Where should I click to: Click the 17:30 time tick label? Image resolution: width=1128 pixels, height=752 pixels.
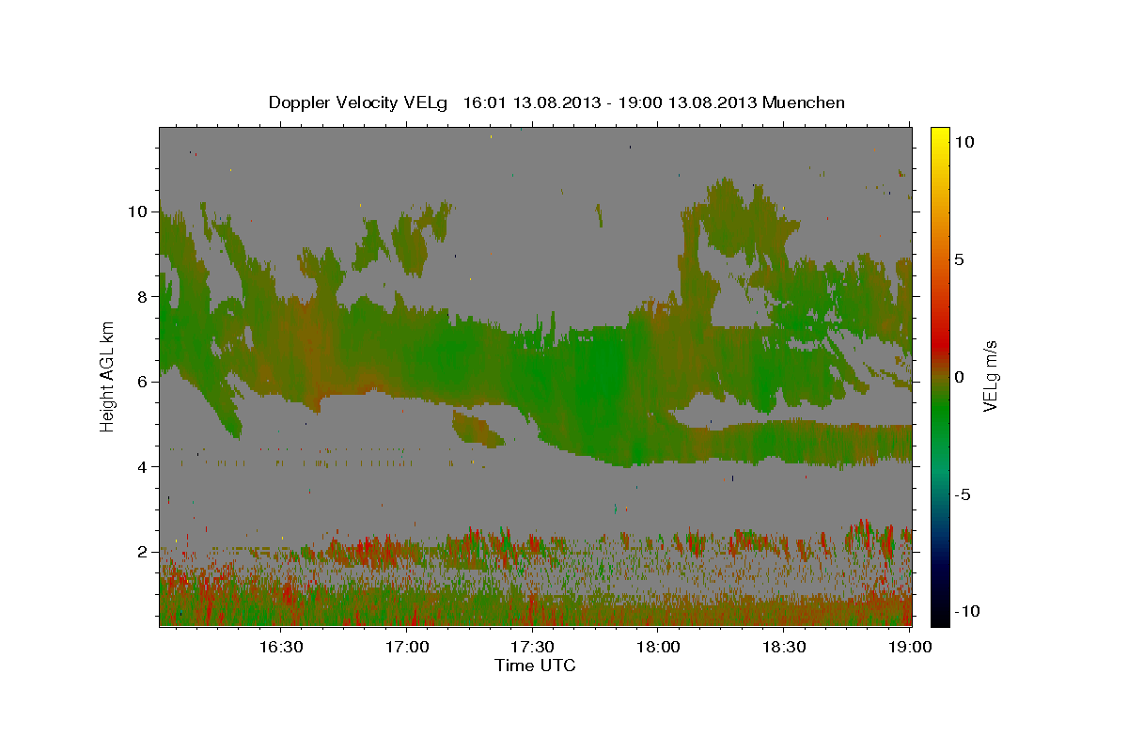(533, 647)
